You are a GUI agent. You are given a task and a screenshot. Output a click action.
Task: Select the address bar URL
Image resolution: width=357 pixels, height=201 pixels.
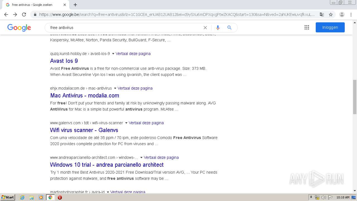(177, 15)
